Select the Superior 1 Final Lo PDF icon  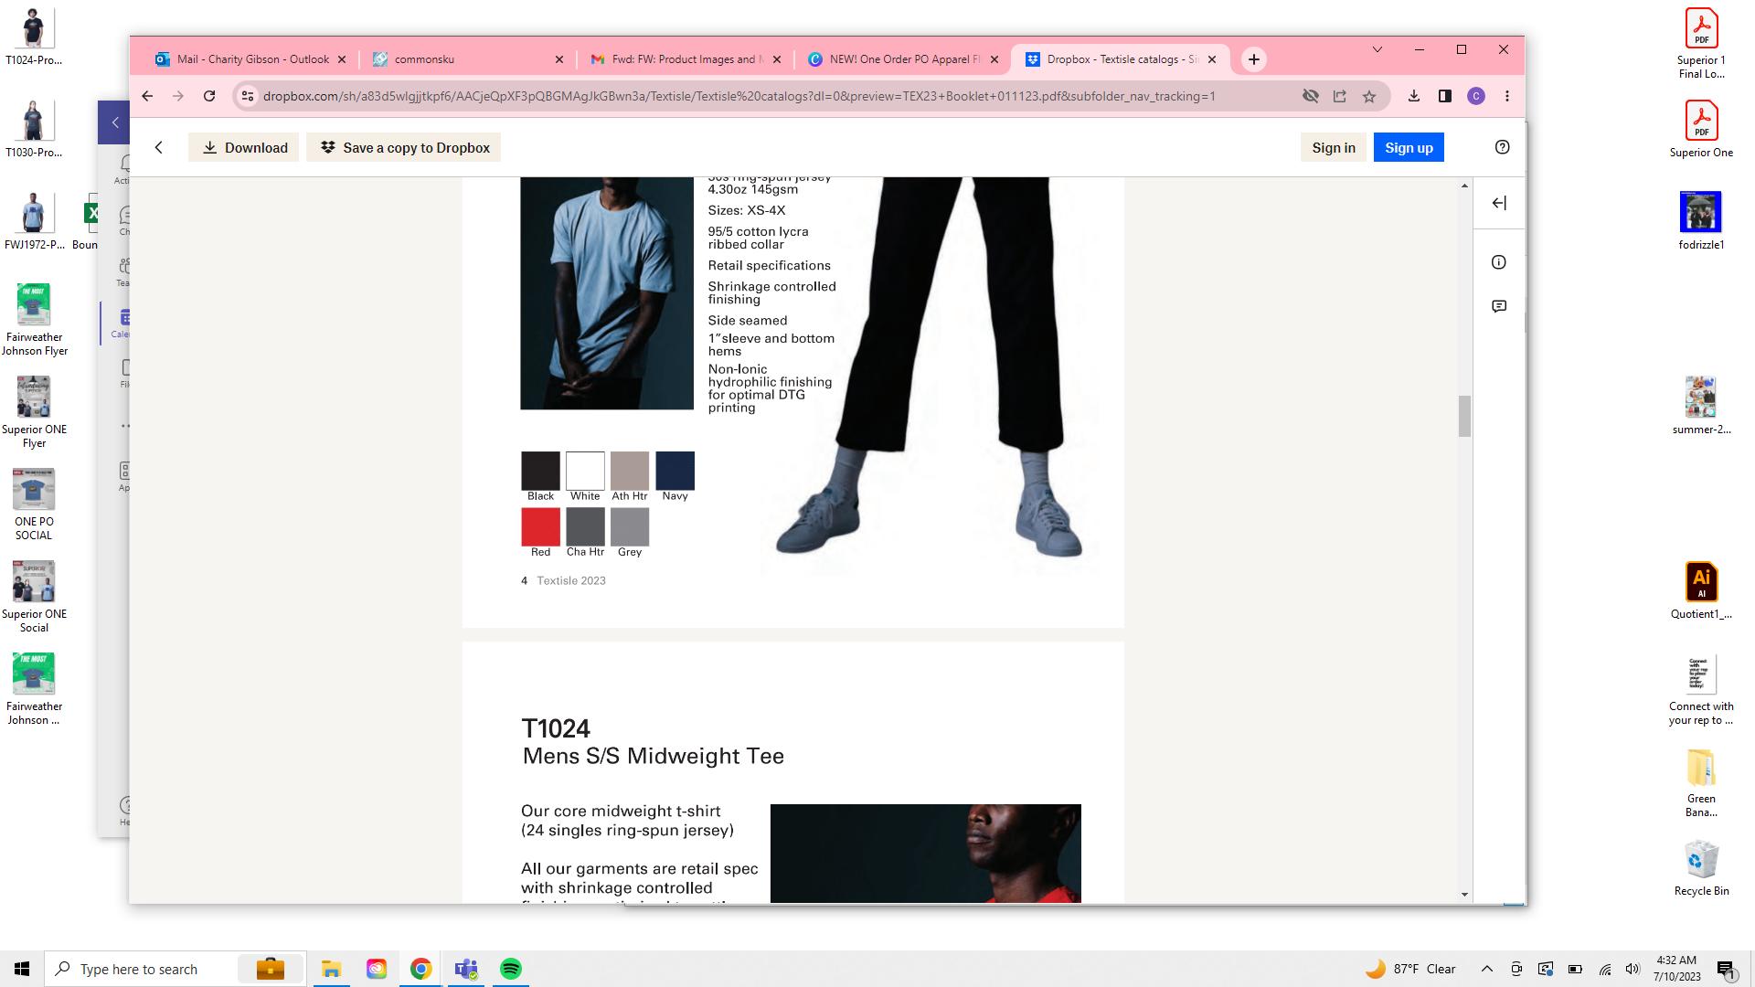[x=1701, y=43]
